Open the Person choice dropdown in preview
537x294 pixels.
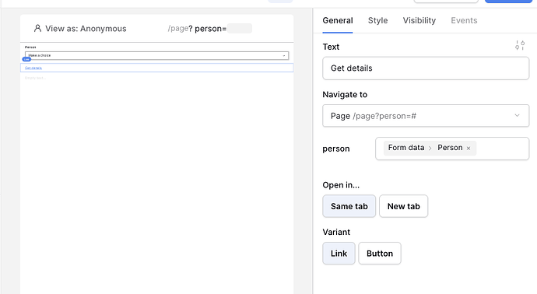click(x=157, y=55)
